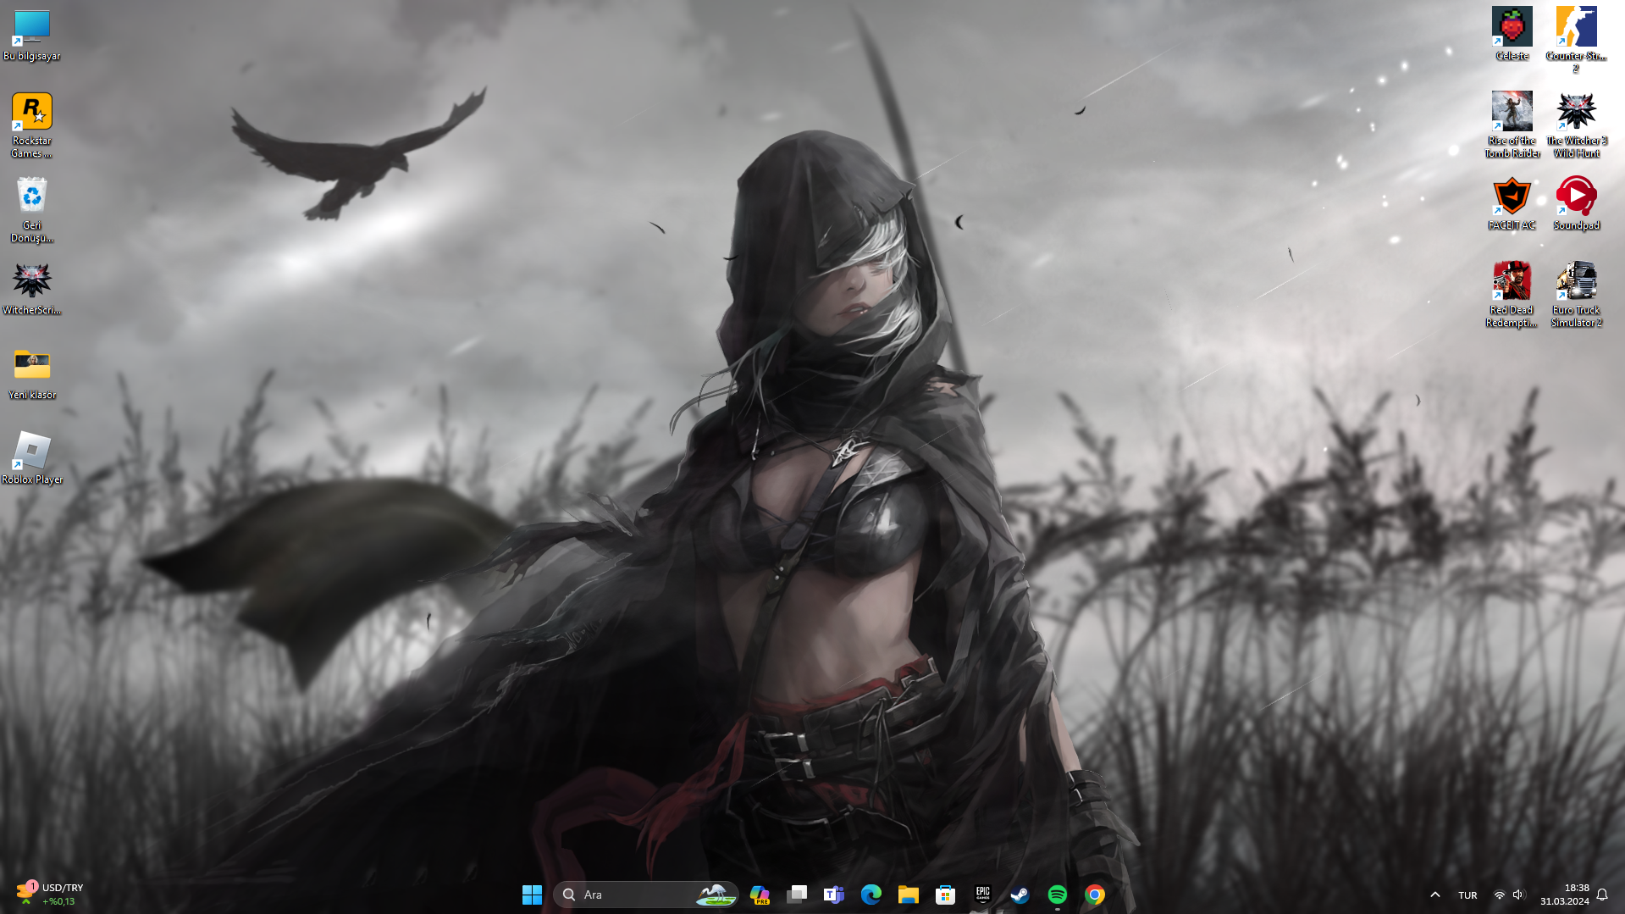Select the WitcherScript desktop shortcut
Viewport: 1625px width, 914px height.
(x=32, y=289)
